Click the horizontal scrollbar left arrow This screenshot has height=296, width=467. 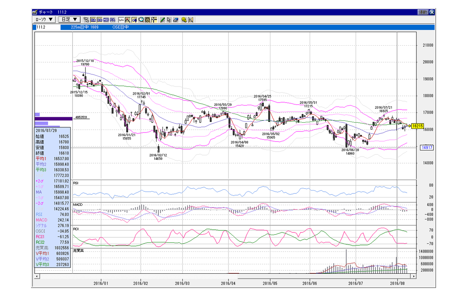[x=37, y=276]
